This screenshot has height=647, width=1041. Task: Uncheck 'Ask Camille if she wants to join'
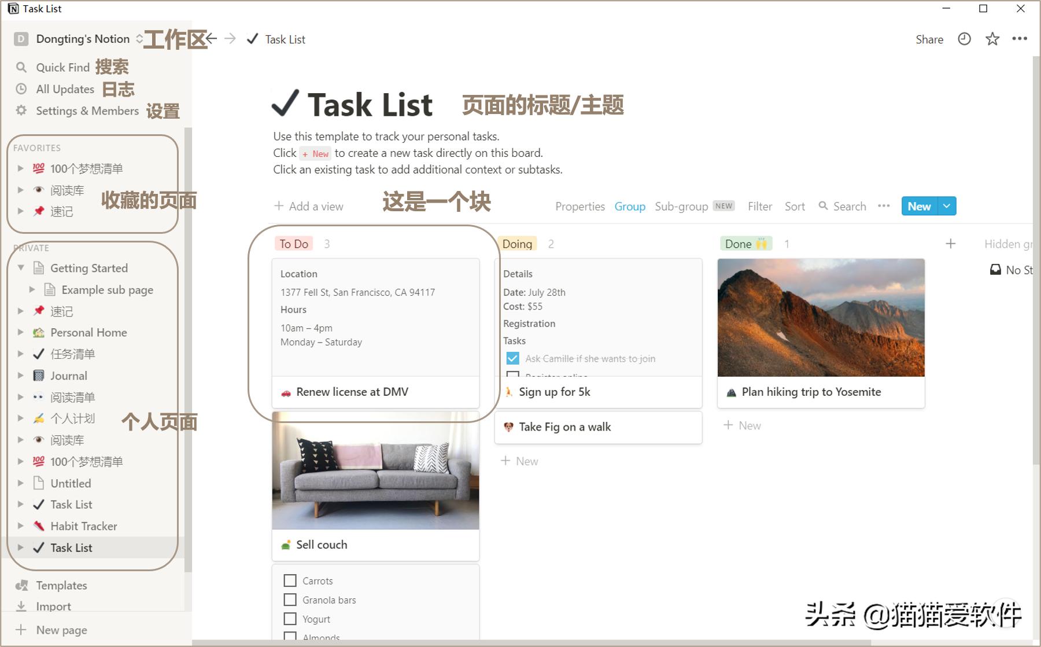point(512,358)
